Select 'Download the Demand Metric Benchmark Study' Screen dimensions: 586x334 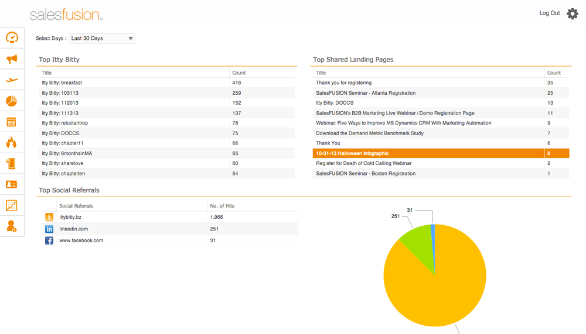tap(441, 133)
